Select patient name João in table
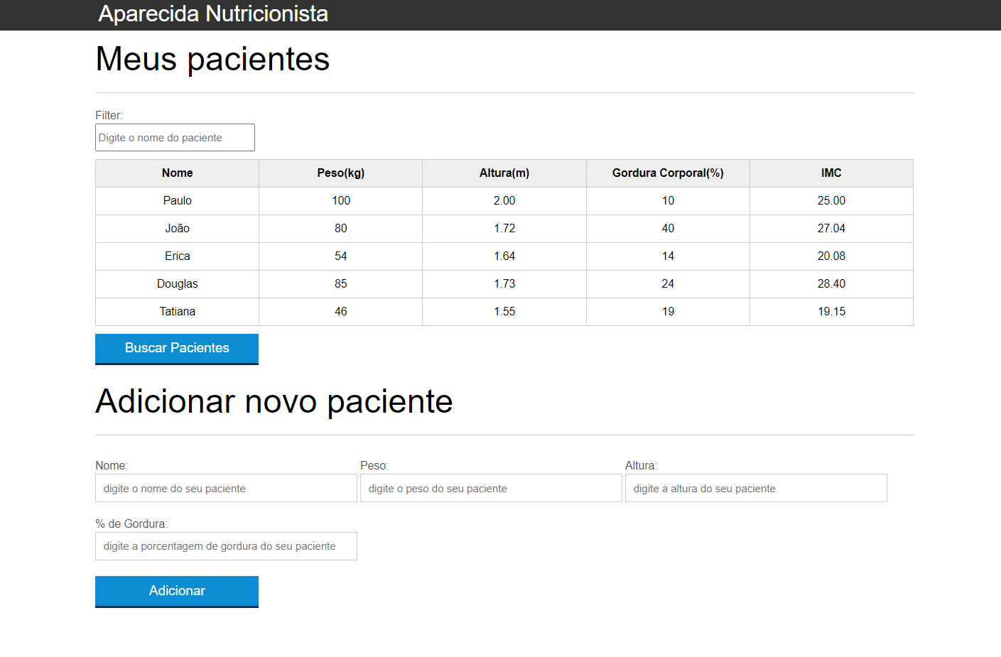 pyautogui.click(x=177, y=229)
